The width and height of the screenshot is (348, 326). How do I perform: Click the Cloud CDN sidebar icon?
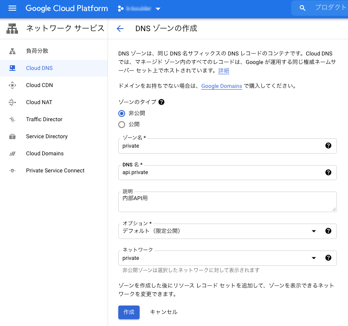tap(12, 85)
